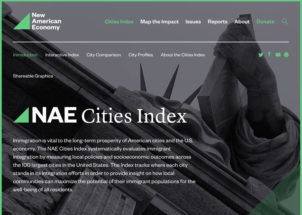The width and height of the screenshot is (302, 215).
Task: Open the City Comparison section
Action: coord(104,55)
